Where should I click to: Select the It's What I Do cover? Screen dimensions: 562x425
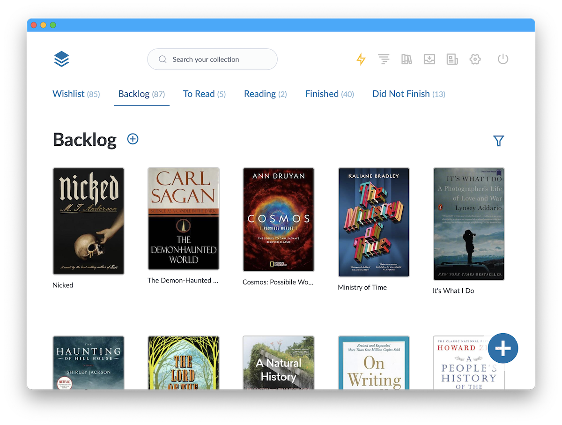[469, 224]
